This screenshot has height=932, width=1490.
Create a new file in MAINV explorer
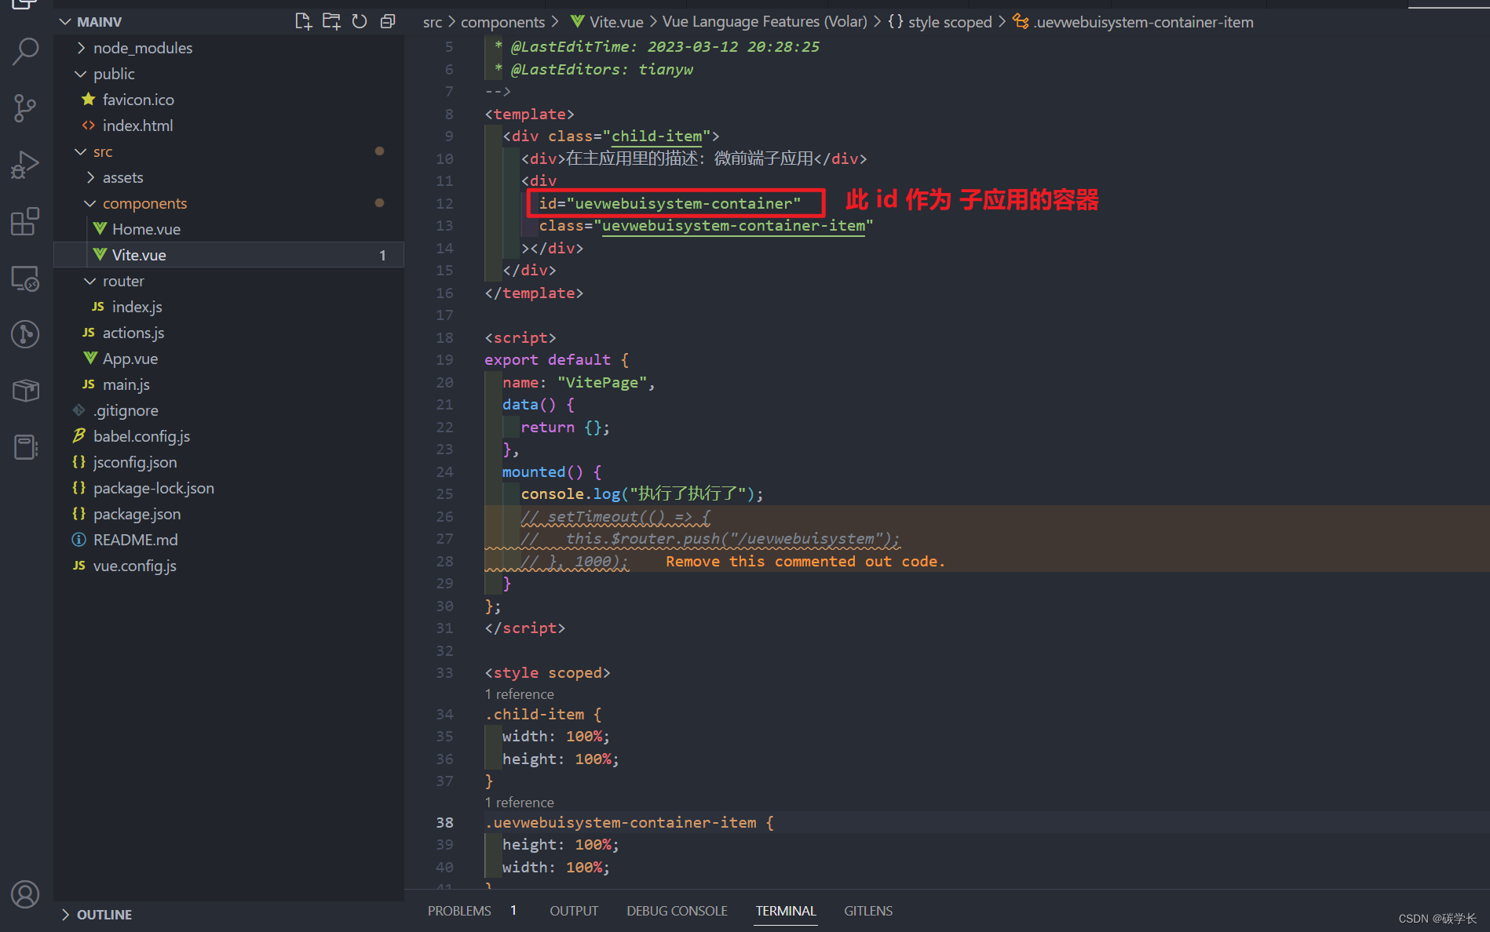pos(303,21)
